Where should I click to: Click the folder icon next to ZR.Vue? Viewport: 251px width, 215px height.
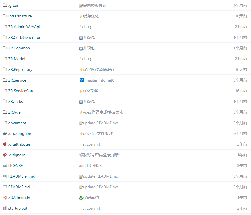(x=5, y=112)
